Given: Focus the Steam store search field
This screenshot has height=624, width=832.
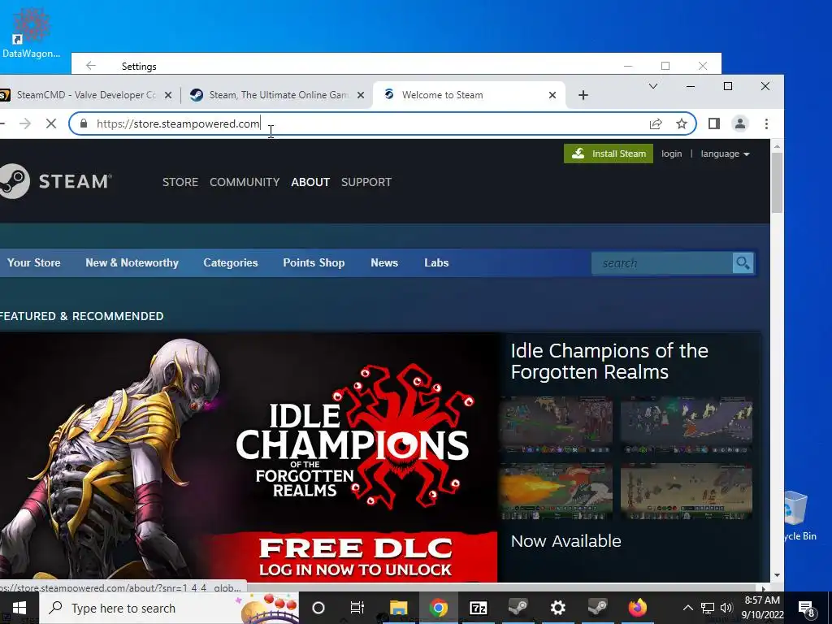Looking at the screenshot, I should click(662, 262).
